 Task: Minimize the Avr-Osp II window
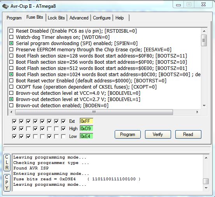tap(178, 5)
